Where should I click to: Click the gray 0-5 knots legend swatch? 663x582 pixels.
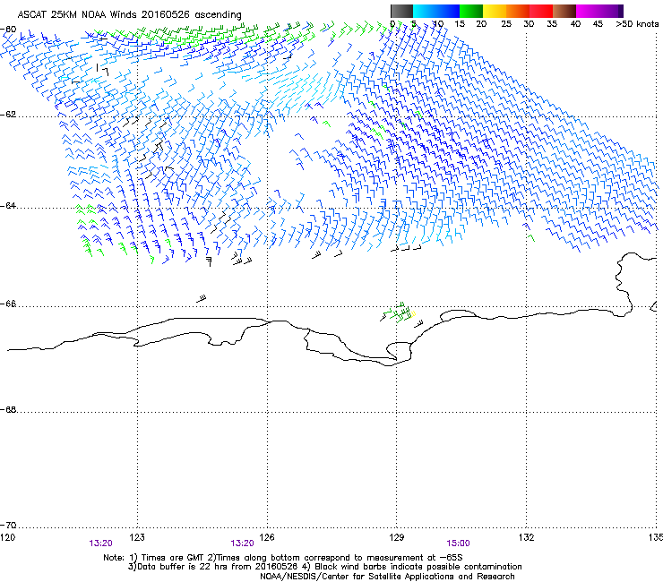tap(402, 11)
